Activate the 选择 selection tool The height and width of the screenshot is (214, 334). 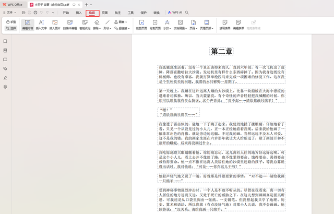(x=11, y=28)
